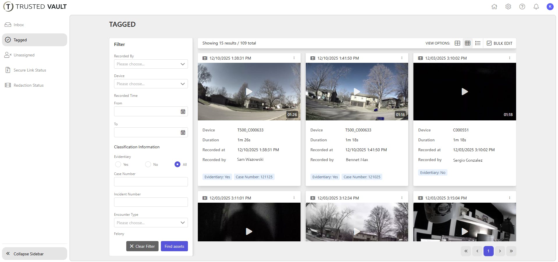The height and width of the screenshot is (262, 558).
Task: Click Clear Filter button
Action: coord(142,246)
